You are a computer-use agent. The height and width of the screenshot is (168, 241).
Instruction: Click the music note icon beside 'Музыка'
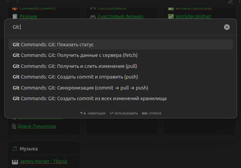click(x=15, y=149)
